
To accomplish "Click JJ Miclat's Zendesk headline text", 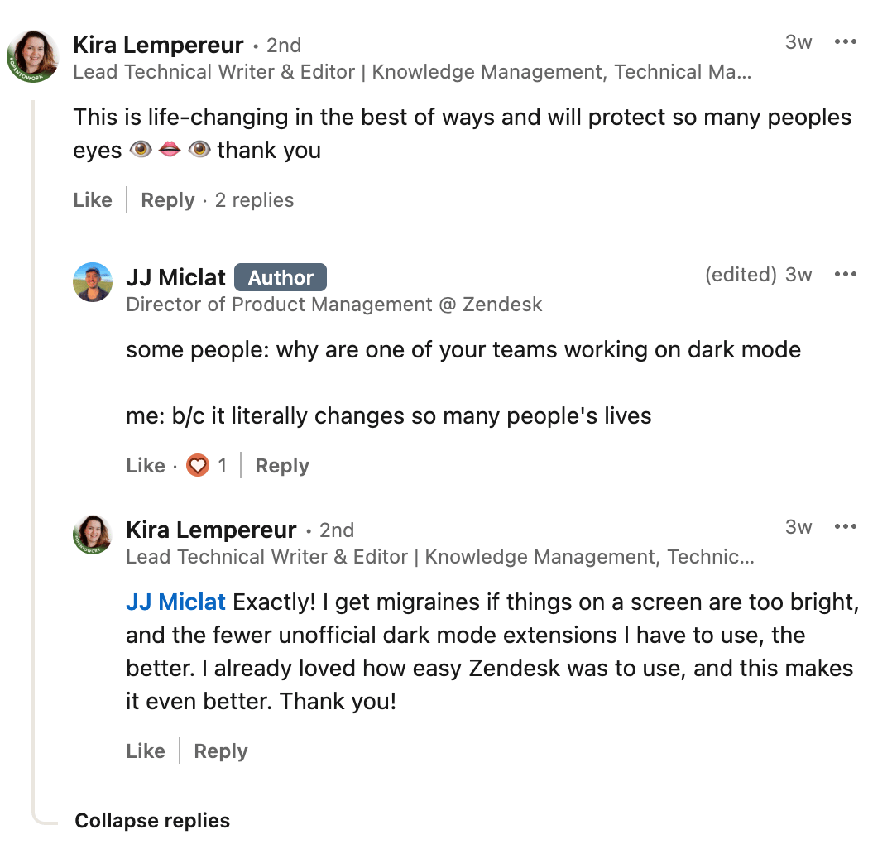I will (x=333, y=305).
